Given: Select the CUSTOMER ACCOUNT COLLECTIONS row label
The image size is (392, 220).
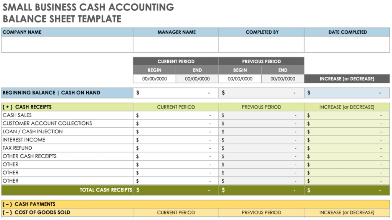Looking at the screenshot, I should [x=67, y=124].
